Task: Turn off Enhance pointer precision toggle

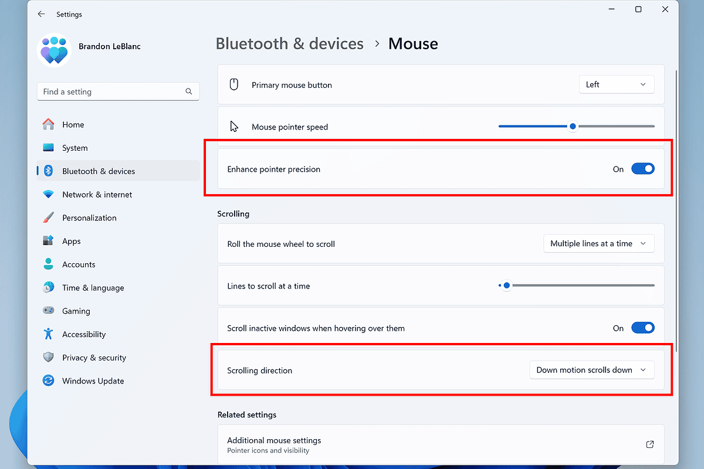Action: (642, 169)
